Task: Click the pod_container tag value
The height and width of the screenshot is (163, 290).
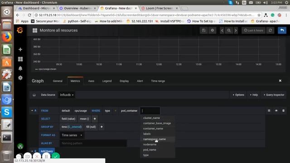Action: pyautogui.click(x=129, y=110)
